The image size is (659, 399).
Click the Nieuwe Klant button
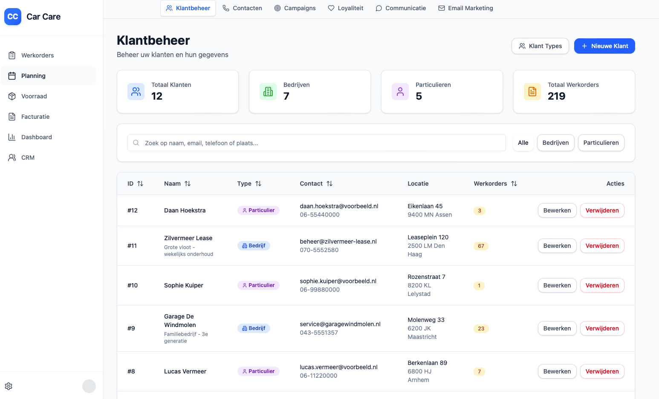604,46
